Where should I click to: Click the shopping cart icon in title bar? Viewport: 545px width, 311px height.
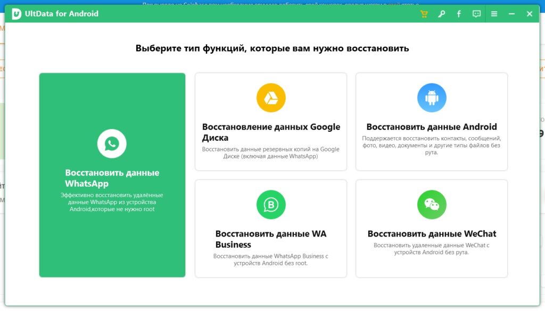pos(424,14)
